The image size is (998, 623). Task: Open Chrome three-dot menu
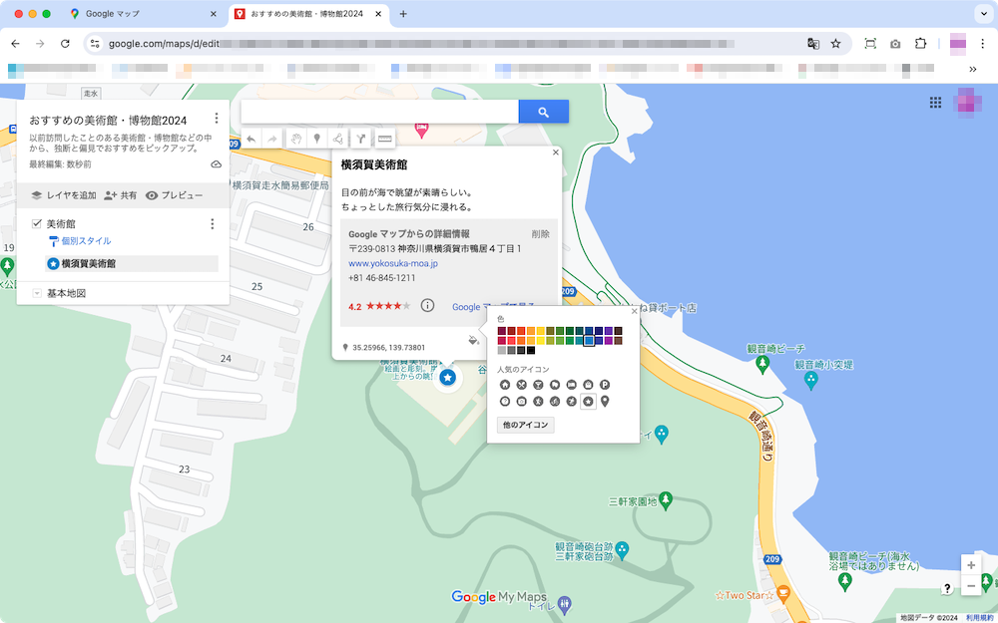point(983,43)
